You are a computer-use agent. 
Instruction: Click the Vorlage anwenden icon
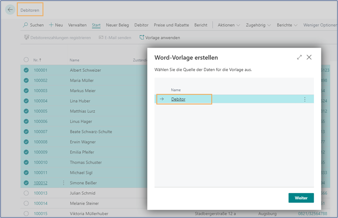click(142, 38)
